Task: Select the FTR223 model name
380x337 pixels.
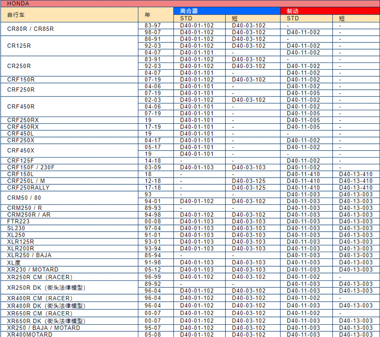Action: 19,221
